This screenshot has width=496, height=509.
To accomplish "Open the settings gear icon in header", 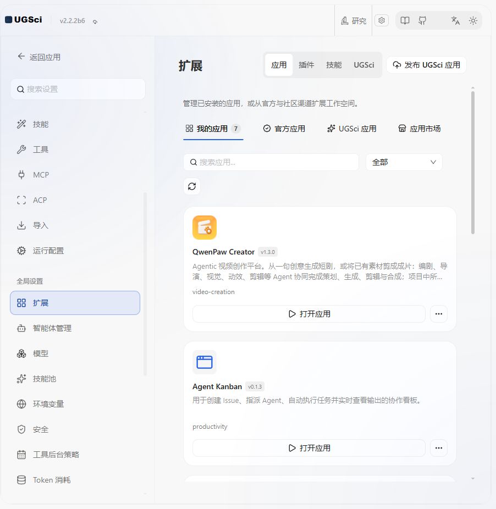I will 382,20.
